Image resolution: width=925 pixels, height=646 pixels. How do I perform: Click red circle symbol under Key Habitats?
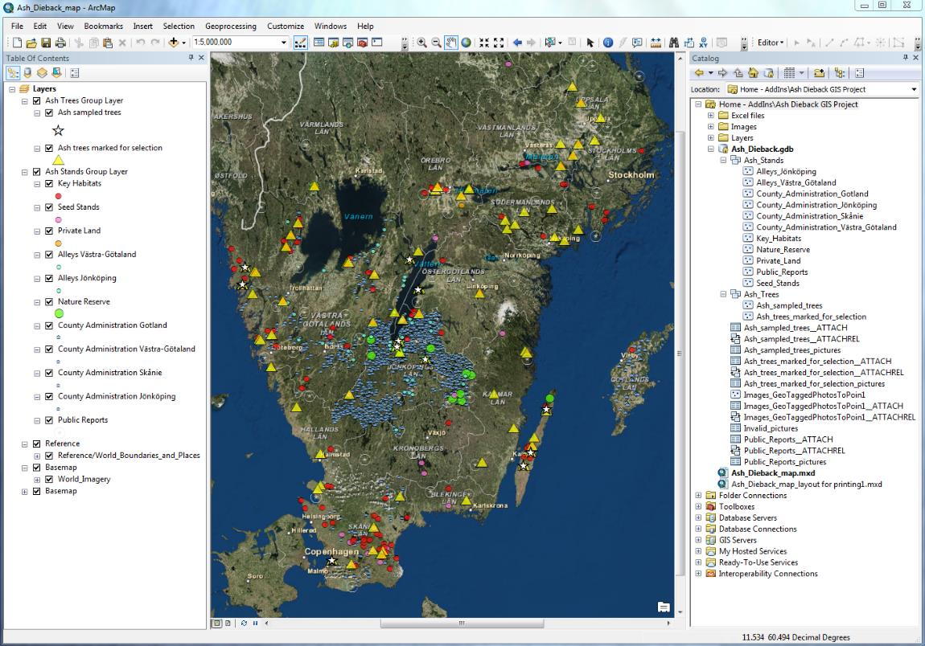[58, 196]
